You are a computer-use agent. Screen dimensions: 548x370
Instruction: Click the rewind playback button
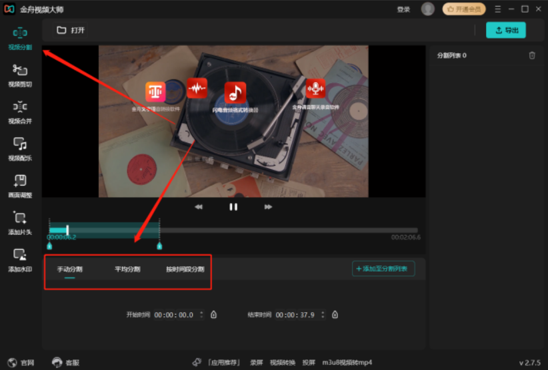tap(199, 207)
